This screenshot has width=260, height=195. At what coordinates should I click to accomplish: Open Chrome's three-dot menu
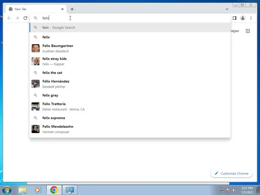[x=251, y=18]
